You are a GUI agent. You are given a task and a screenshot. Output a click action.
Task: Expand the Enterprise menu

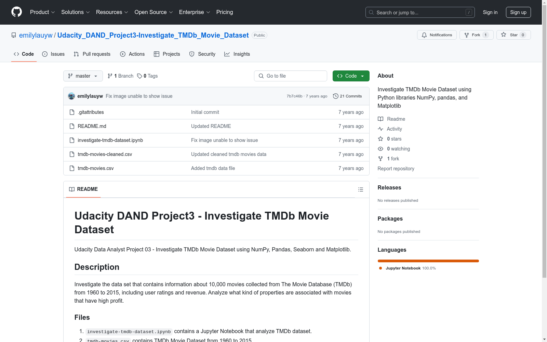pos(195,12)
